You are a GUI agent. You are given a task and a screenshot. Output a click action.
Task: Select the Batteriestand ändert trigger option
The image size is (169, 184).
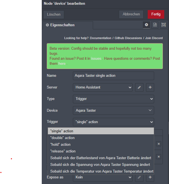coord(101,158)
